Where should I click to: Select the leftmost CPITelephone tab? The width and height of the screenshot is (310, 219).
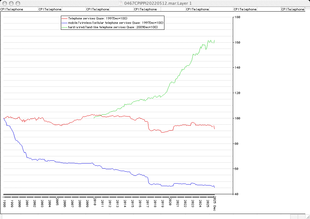12,9
